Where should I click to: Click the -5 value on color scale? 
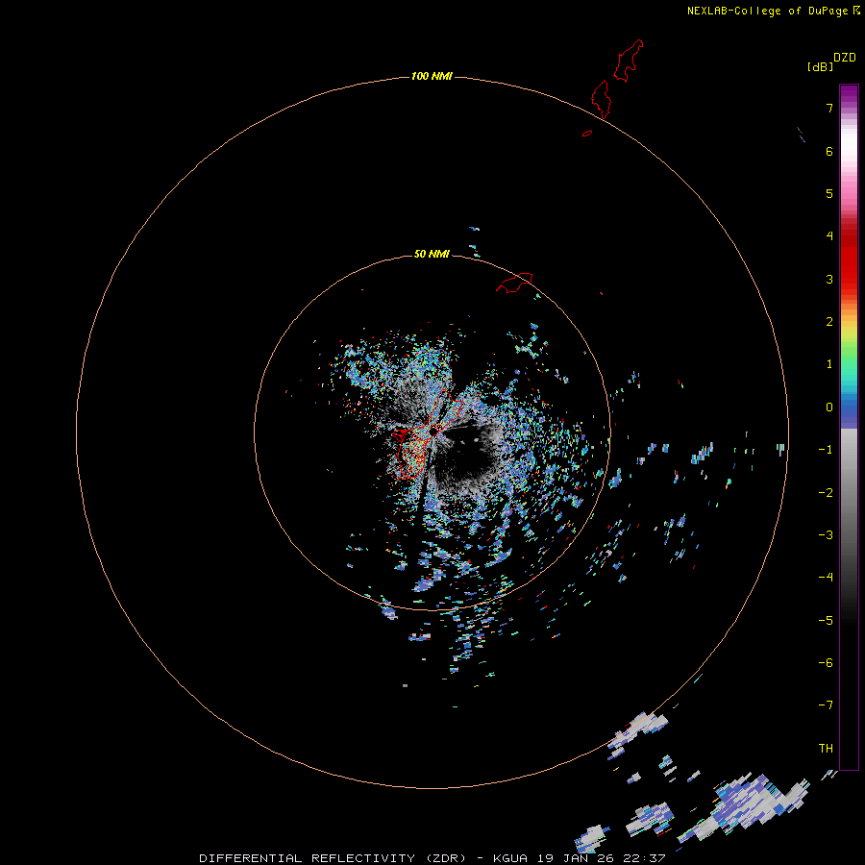pos(826,621)
